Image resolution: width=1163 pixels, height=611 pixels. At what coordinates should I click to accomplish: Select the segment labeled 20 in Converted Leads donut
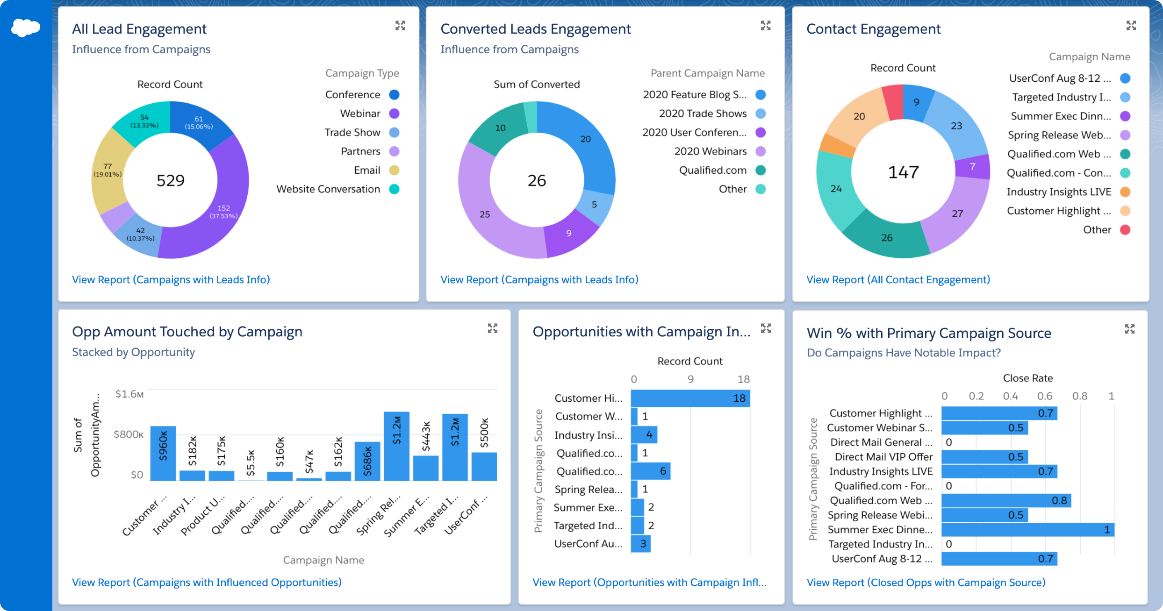pyautogui.click(x=586, y=139)
